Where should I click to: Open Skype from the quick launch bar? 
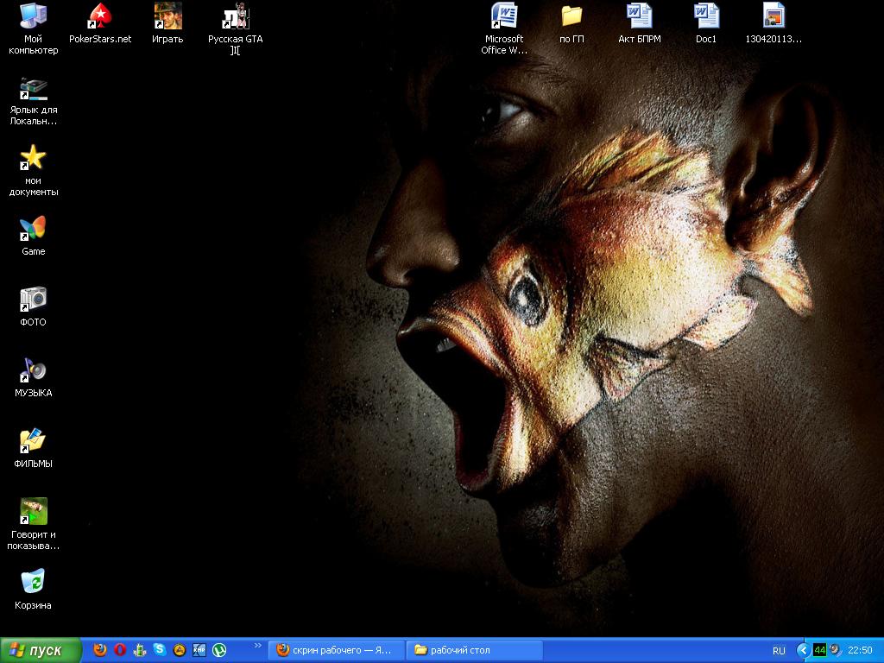[x=160, y=650]
